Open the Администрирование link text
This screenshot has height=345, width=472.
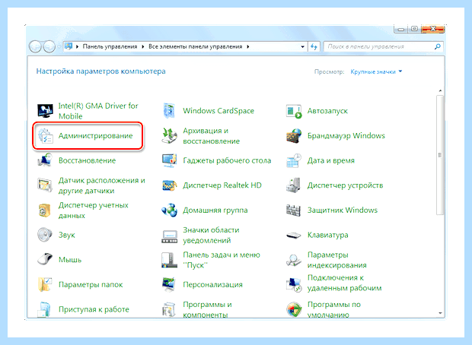(95, 136)
